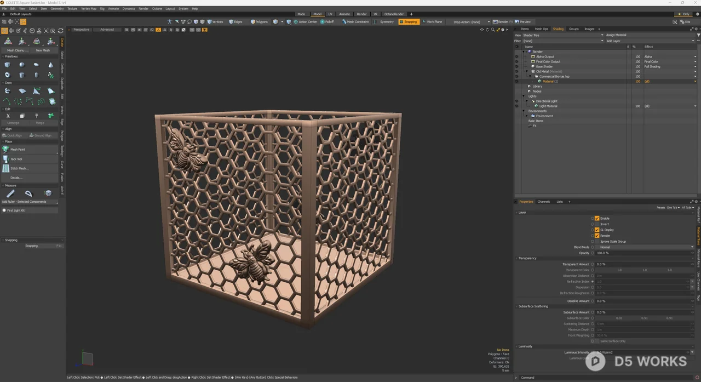Viewport: 701px width, 382px height.
Task: Collapse the Transparency section
Action: coord(516,258)
